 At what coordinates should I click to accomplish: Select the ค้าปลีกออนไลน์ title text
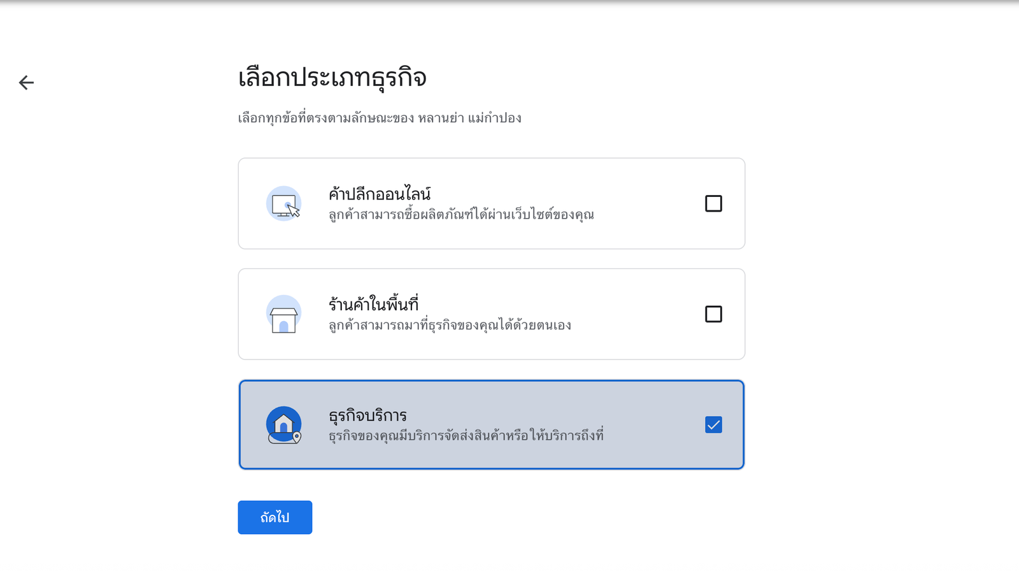tap(380, 194)
